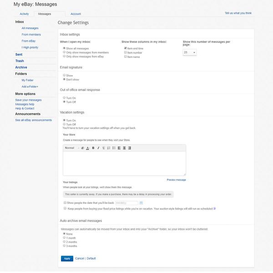This screenshot has width=273, height=273.
Task: Open All messages in Inbox
Action: click(30, 28)
